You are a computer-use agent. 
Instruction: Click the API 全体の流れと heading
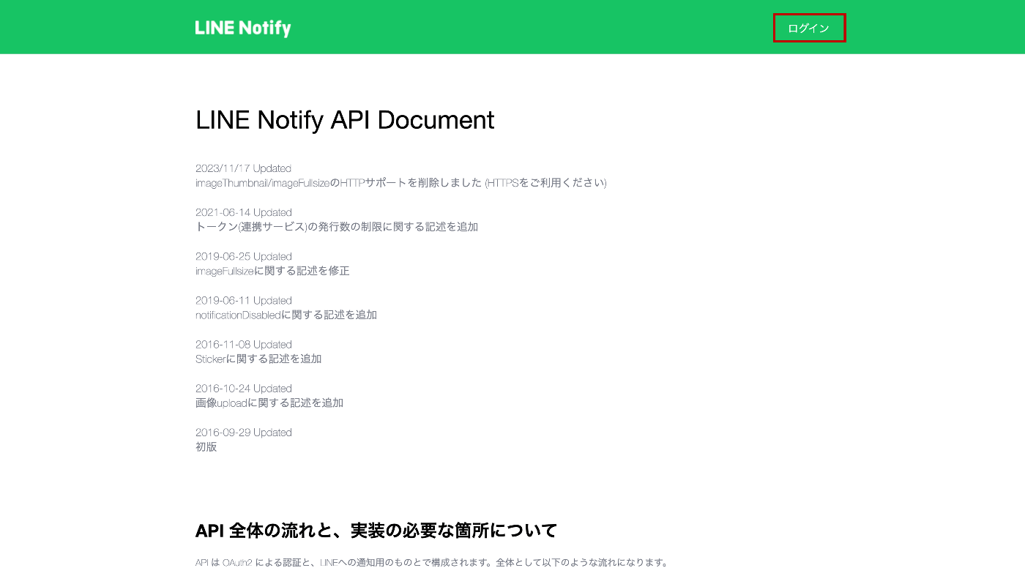[376, 531]
